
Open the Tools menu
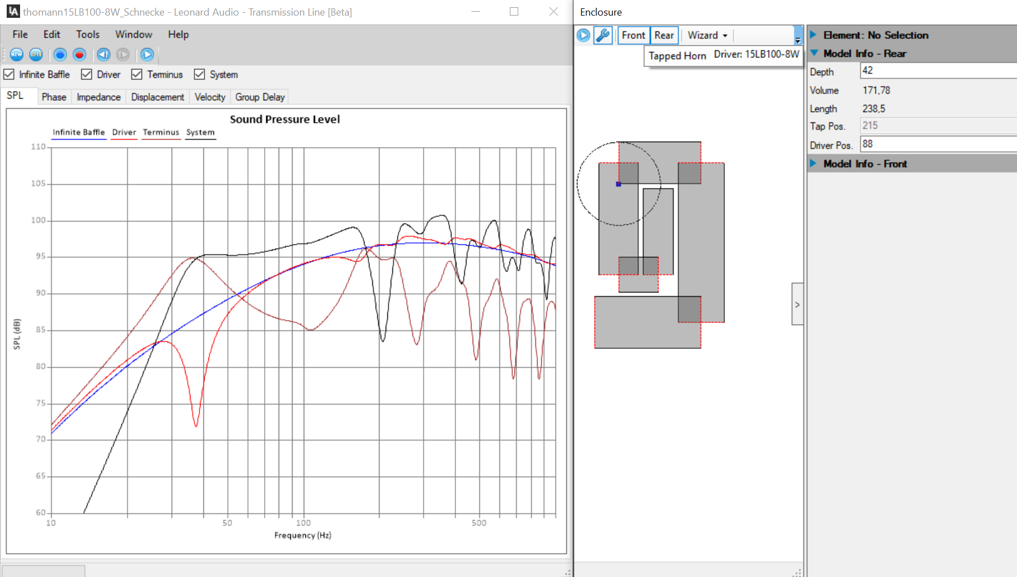pyautogui.click(x=87, y=34)
